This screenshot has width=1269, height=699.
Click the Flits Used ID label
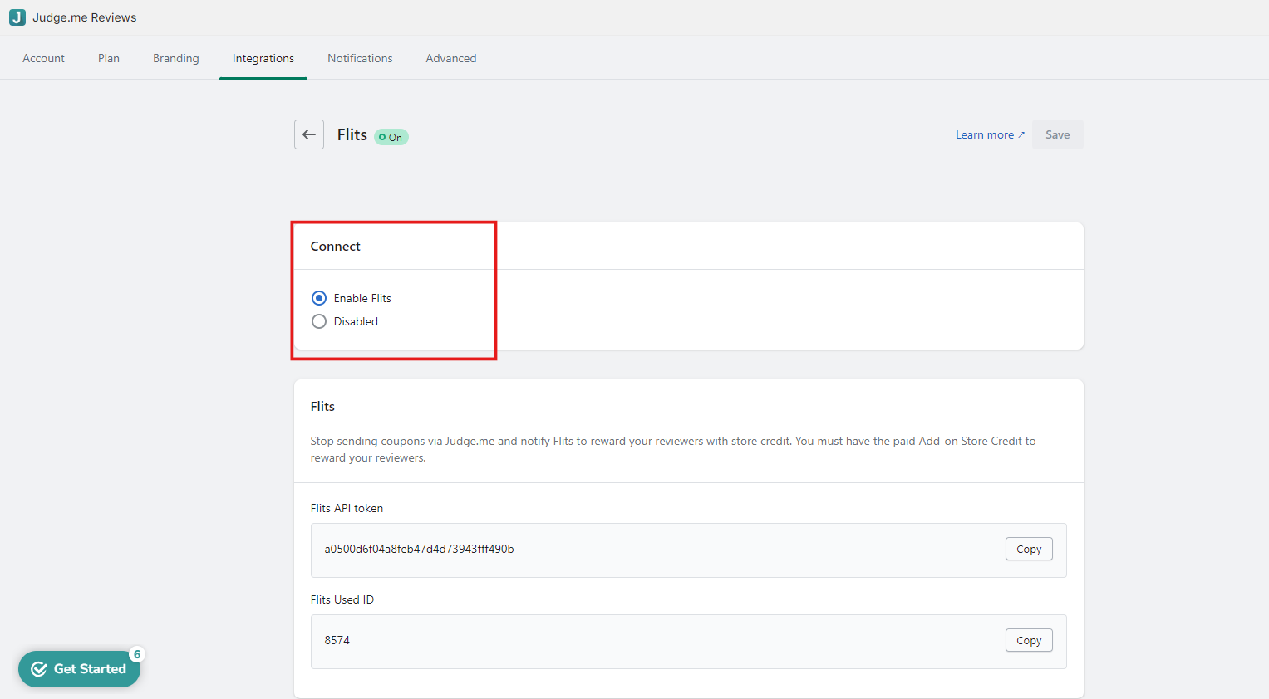(x=342, y=599)
